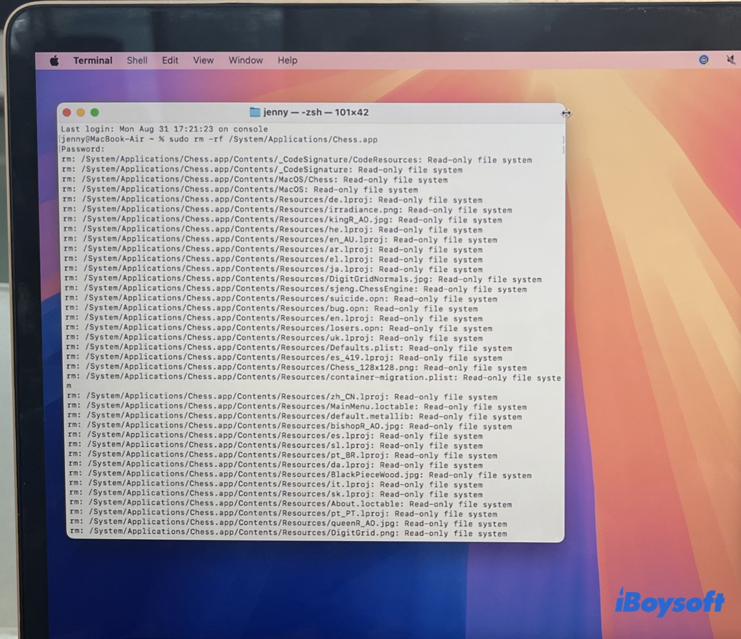Click the line with 'container-migration.plist'
This screenshot has width=741, height=639.
313,381
